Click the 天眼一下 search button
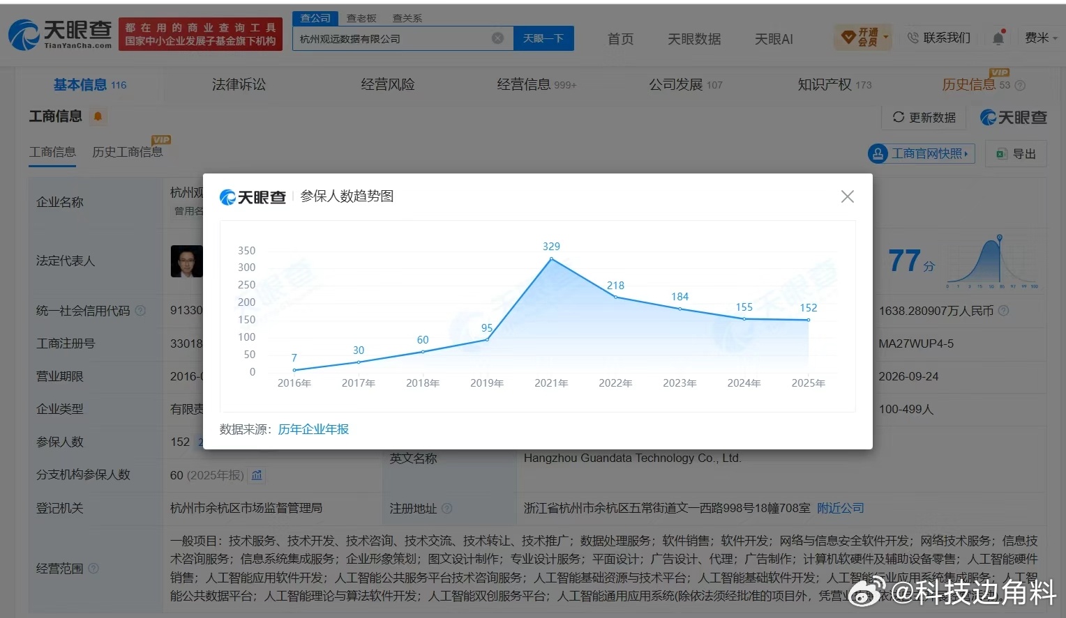This screenshot has width=1066, height=618. tap(543, 38)
